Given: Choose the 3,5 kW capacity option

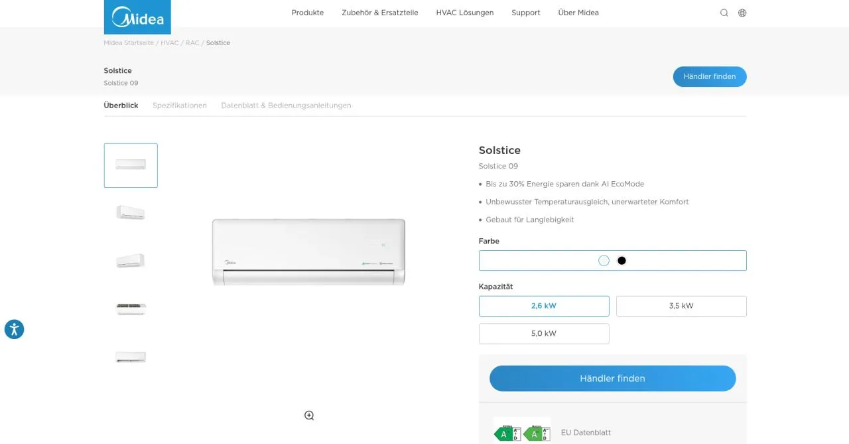Looking at the screenshot, I should coord(681,306).
